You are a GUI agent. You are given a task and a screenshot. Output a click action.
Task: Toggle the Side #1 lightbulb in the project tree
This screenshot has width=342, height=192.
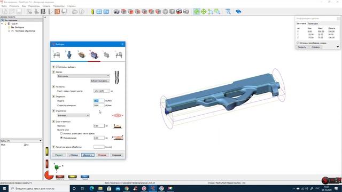pyautogui.click(x=6, y=23)
